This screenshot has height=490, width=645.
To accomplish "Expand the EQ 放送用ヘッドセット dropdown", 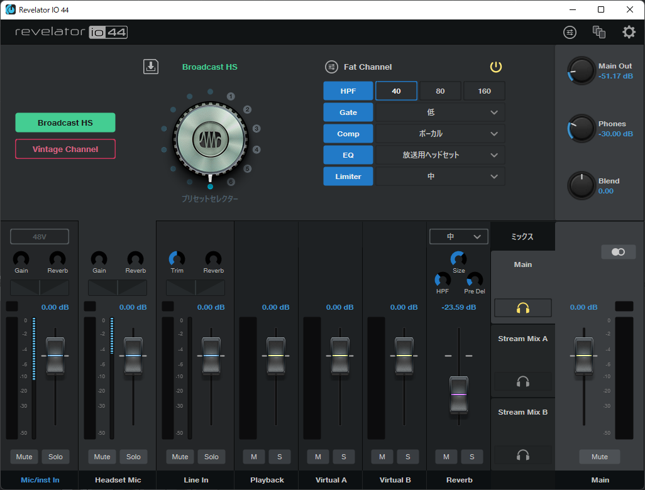I will coord(440,155).
